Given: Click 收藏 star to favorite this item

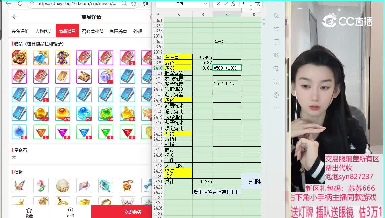Looking at the screenshot, I should point(29,212).
